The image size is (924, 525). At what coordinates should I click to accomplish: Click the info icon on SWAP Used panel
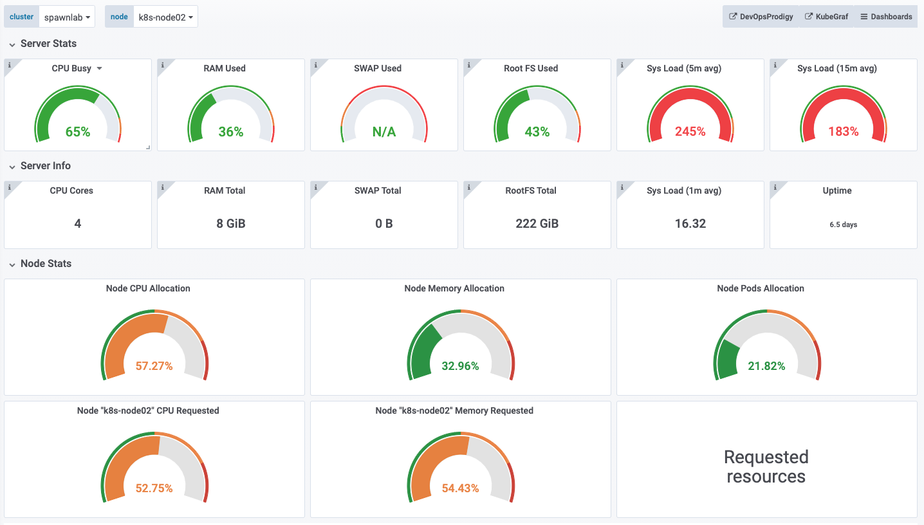[315, 64]
